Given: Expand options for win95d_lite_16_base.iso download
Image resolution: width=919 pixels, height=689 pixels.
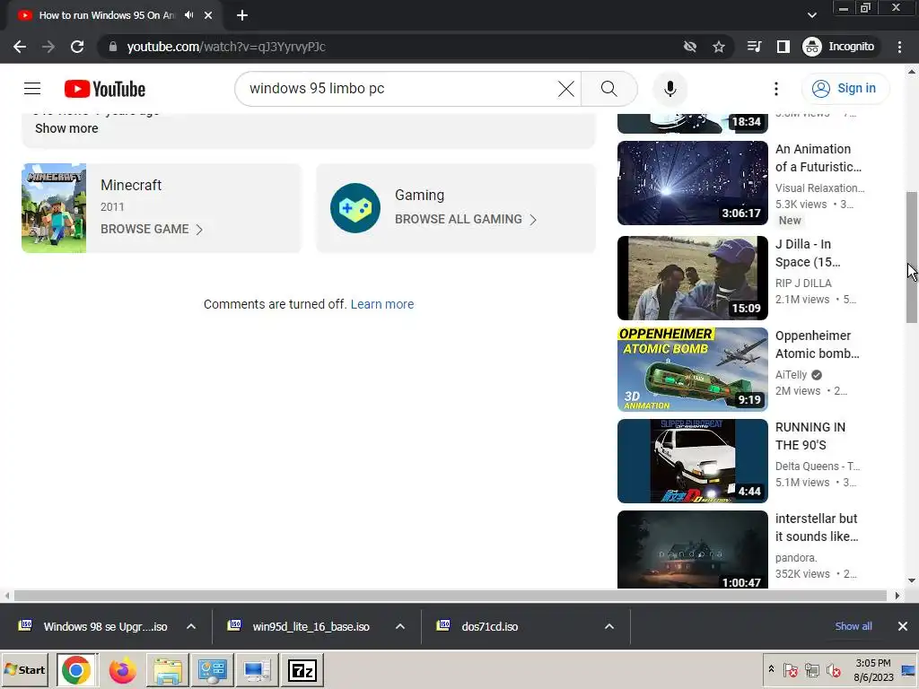Looking at the screenshot, I should coord(399,626).
